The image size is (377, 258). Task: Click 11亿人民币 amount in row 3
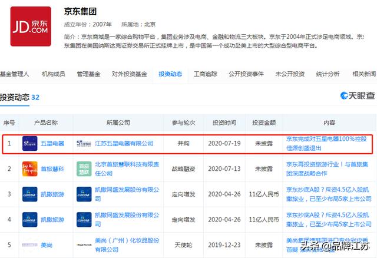(264, 194)
